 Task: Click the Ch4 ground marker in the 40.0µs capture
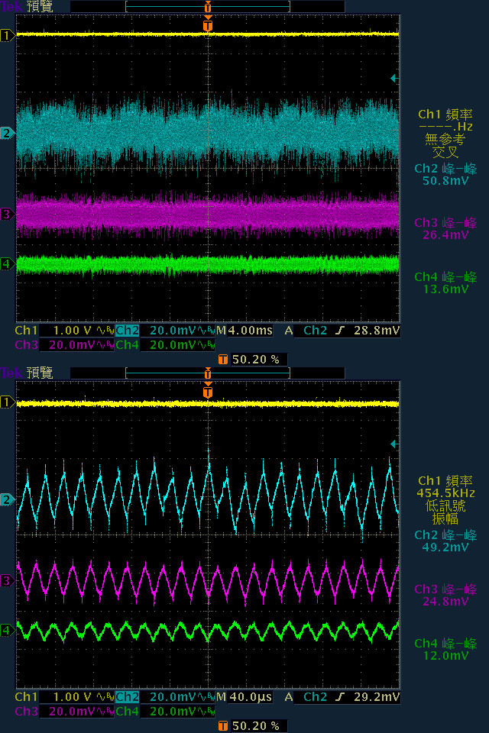coord(7,630)
